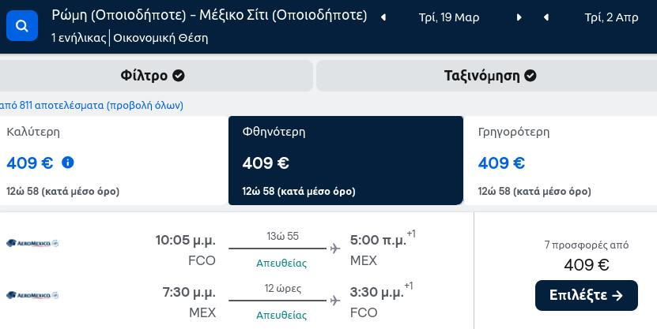Click the AeroMexico logo on return flight

(32, 296)
